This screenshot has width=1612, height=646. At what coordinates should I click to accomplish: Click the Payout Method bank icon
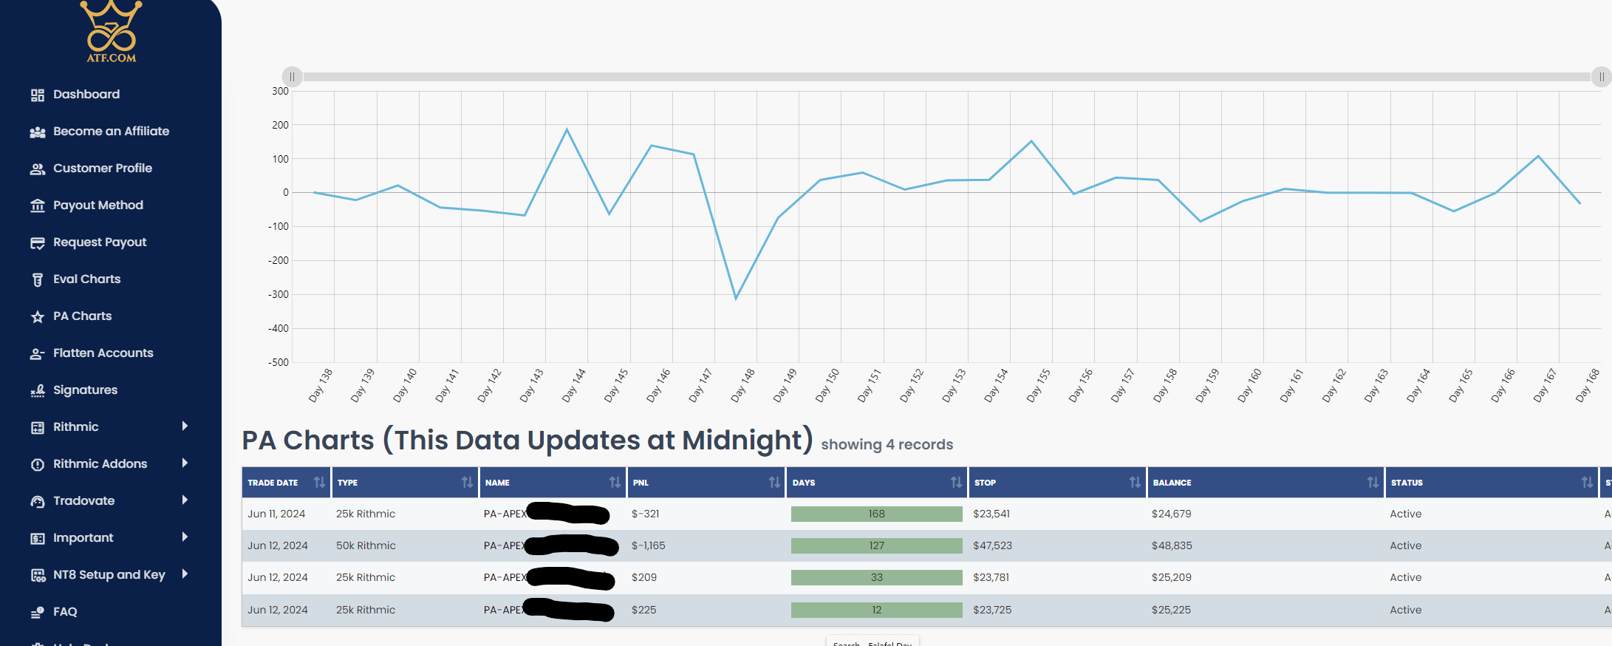[38, 205]
